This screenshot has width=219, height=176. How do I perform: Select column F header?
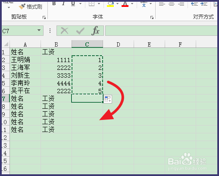tap(180, 44)
